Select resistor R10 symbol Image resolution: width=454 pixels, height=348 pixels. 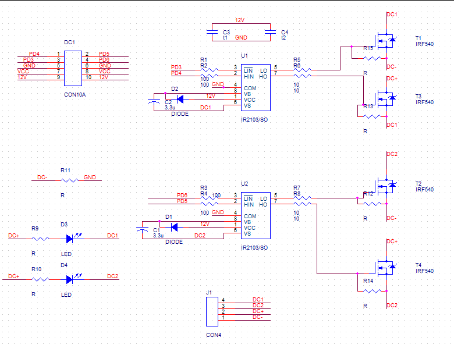click(40, 280)
